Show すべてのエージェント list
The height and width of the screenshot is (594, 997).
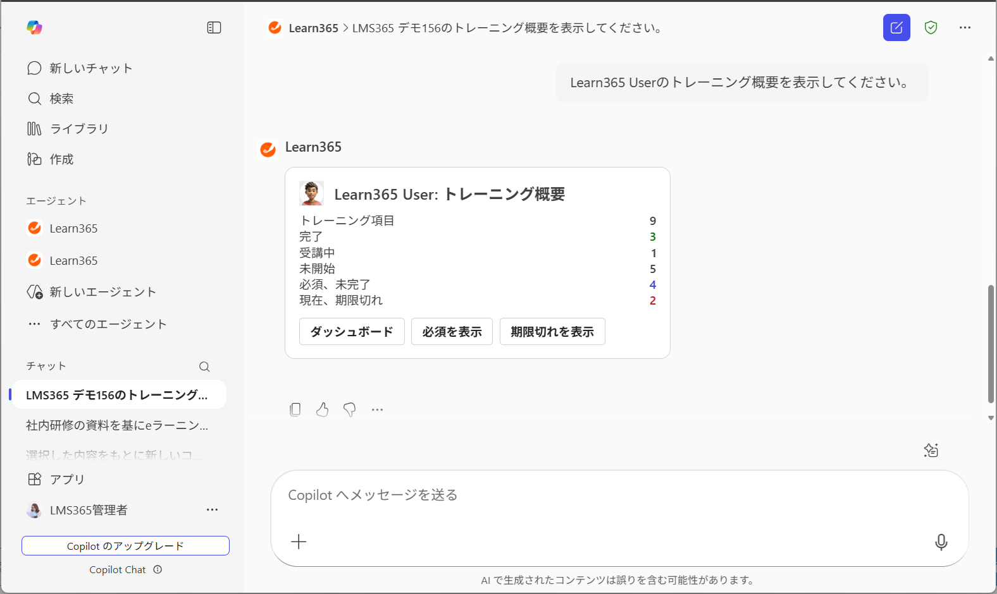point(97,324)
